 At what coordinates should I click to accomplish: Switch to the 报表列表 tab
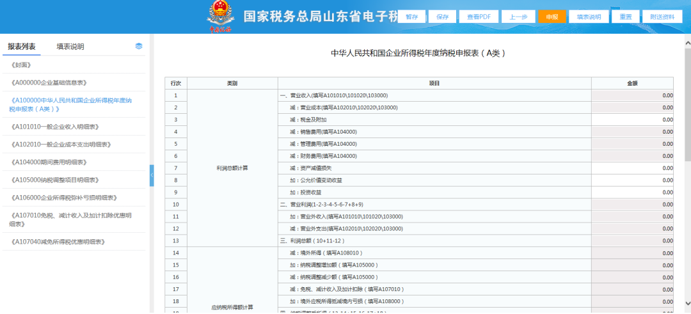(22, 47)
